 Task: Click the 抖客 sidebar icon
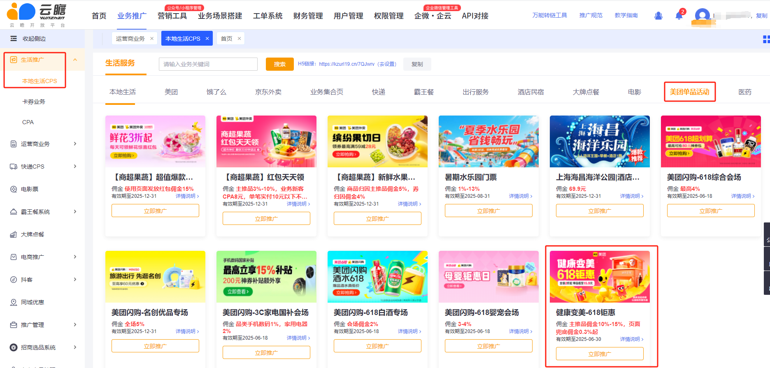(14, 280)
